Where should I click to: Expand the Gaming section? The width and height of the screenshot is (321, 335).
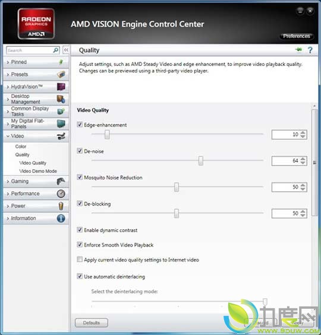(x=8, y=181)
